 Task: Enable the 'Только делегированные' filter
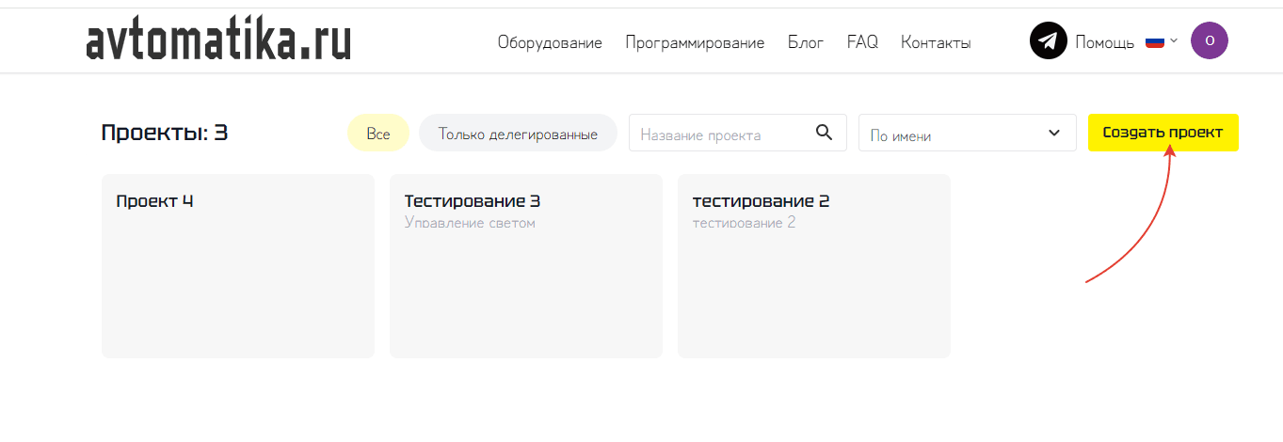pos(518,134)
